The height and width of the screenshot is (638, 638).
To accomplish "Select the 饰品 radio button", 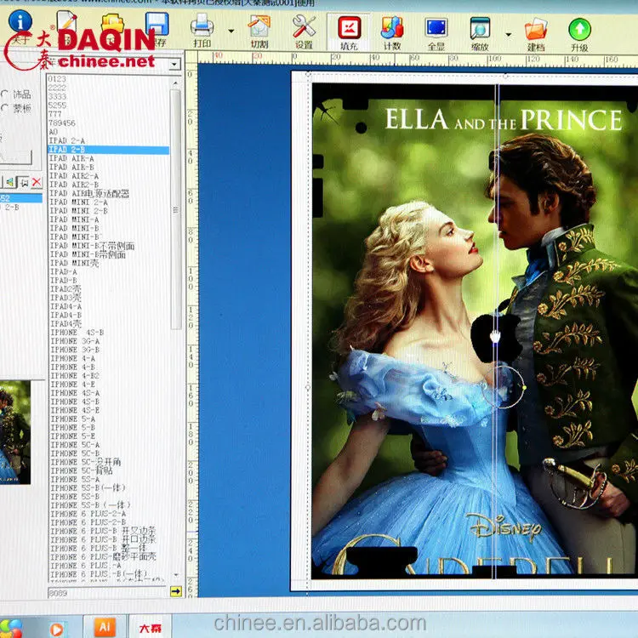I will pyautogui.click(x=4, y=94).
